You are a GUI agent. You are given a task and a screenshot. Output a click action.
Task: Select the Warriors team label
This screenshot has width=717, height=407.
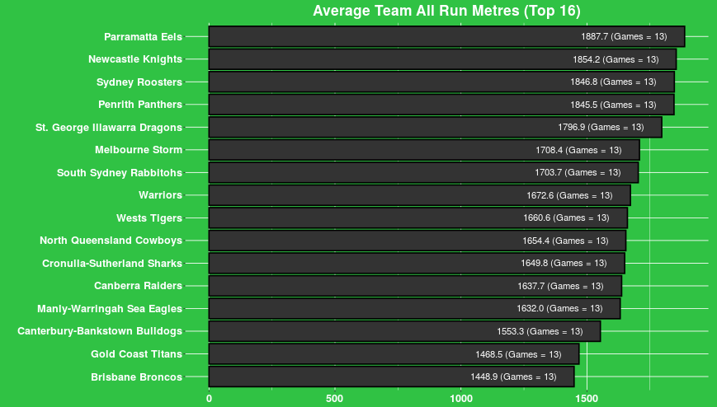(161, 195)
